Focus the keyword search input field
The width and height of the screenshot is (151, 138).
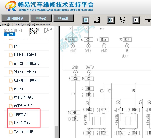13,31
